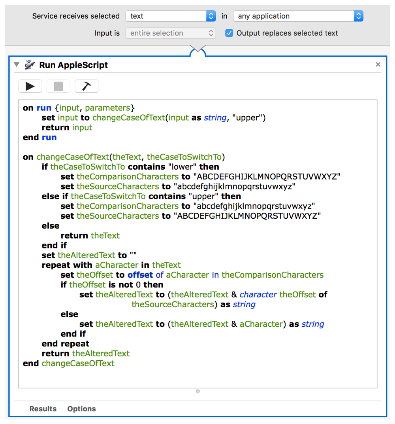Open the 'entire selection' input dropdown

[x=171, y=33]
